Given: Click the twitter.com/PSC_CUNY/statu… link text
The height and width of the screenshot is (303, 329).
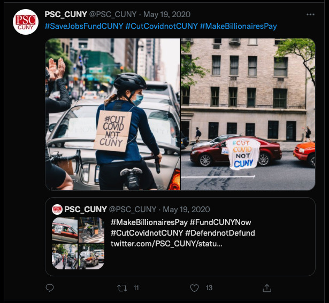Looking at the screenshot, I should click(x=166, y=244).
